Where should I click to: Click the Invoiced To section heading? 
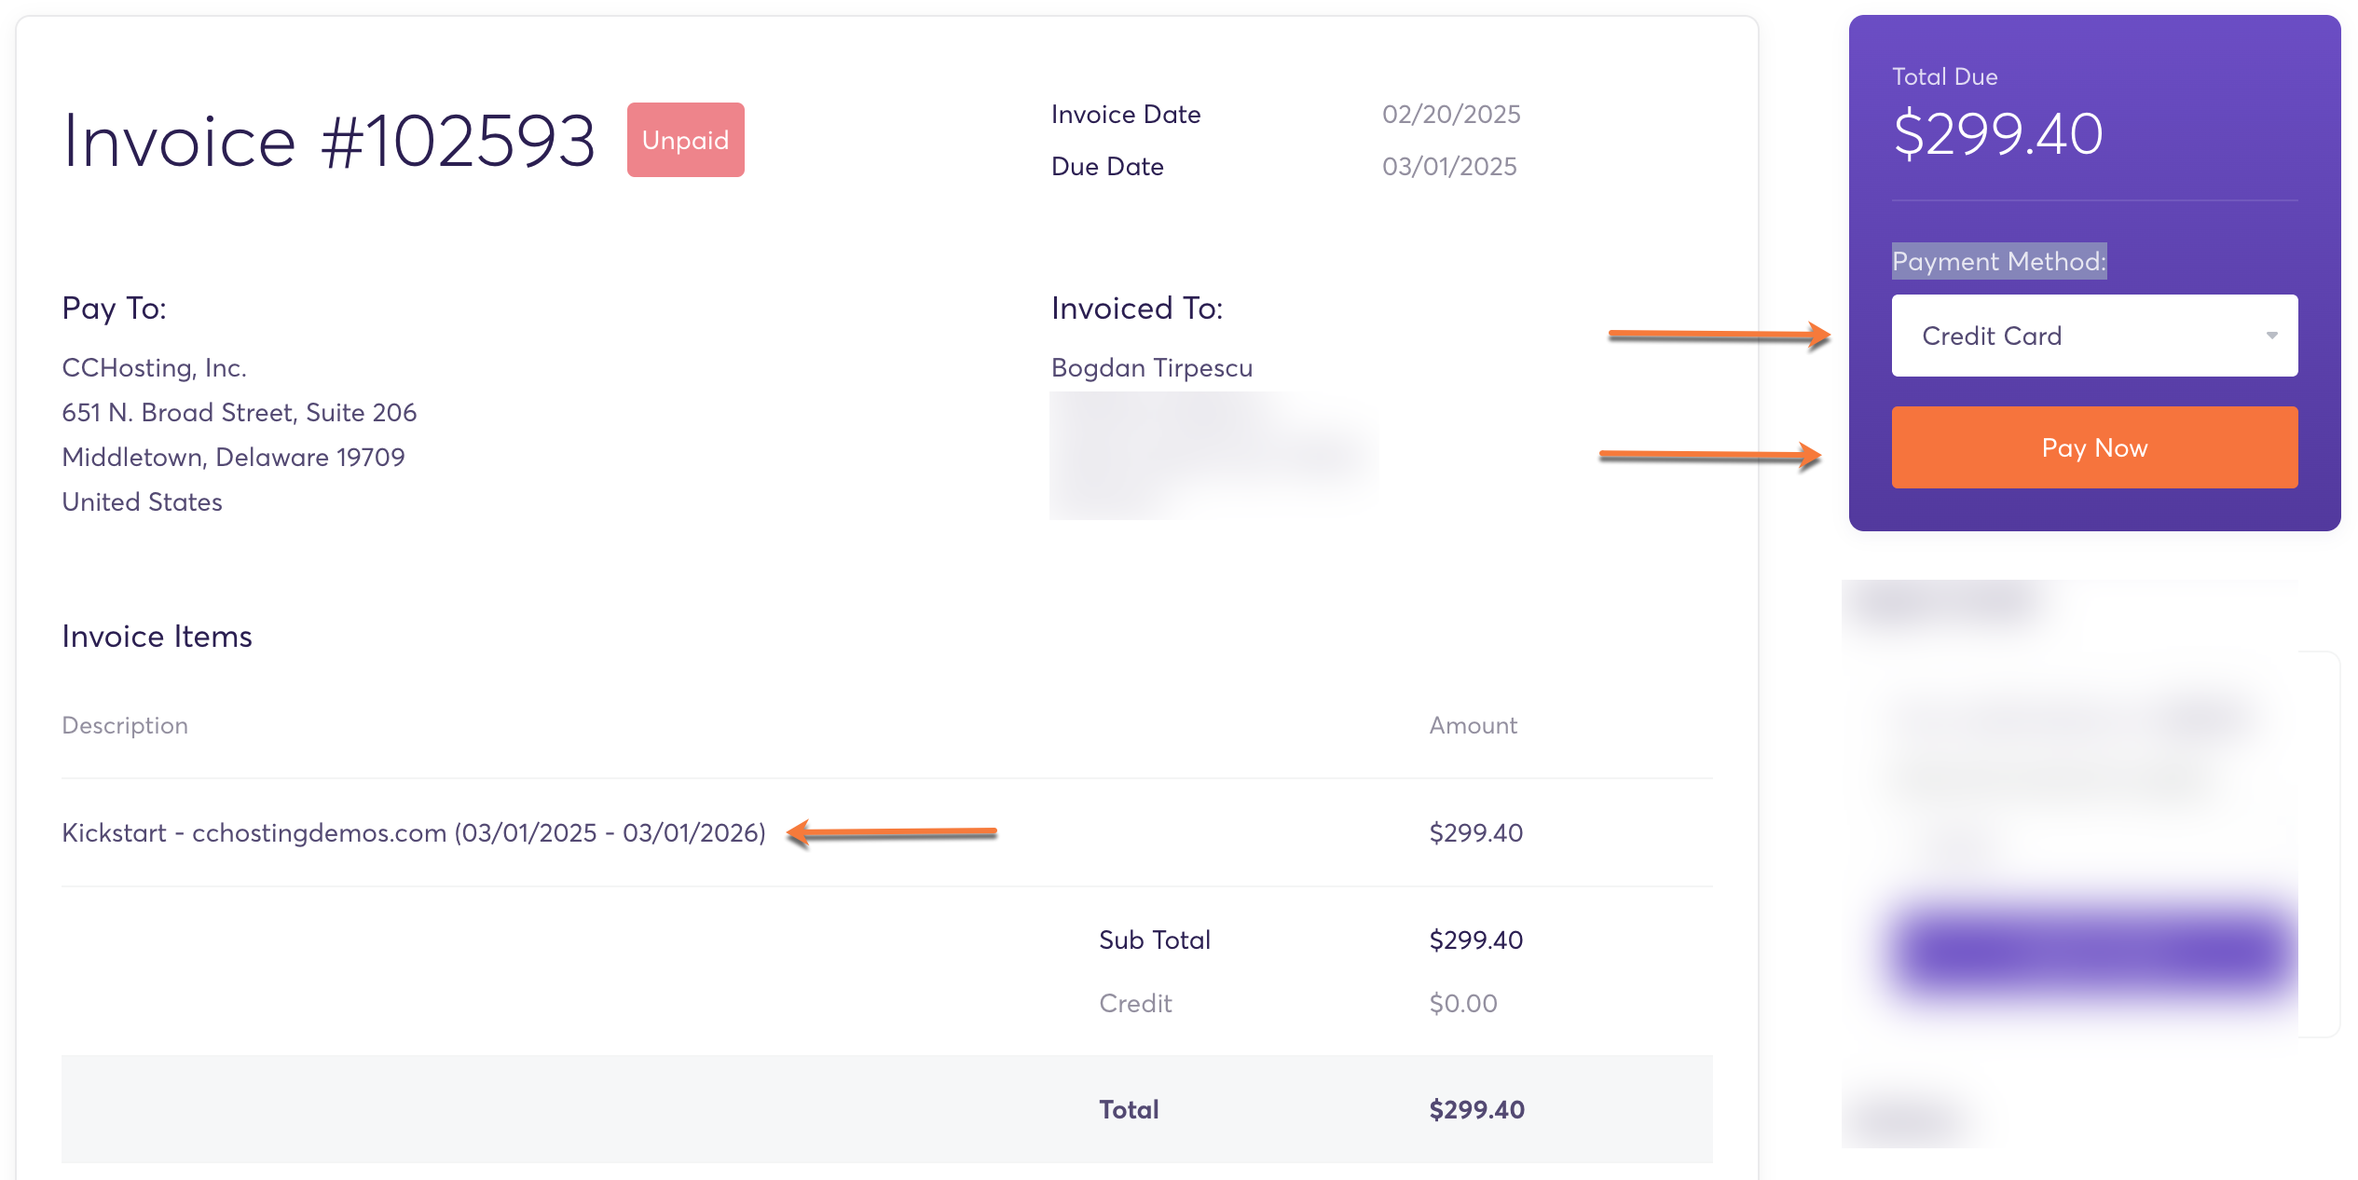[1136, 308]
